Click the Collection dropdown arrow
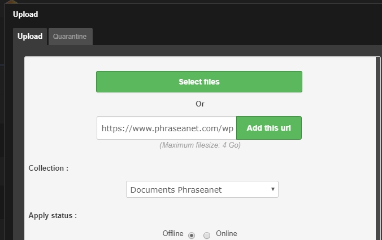 click(x=273, y=189)
